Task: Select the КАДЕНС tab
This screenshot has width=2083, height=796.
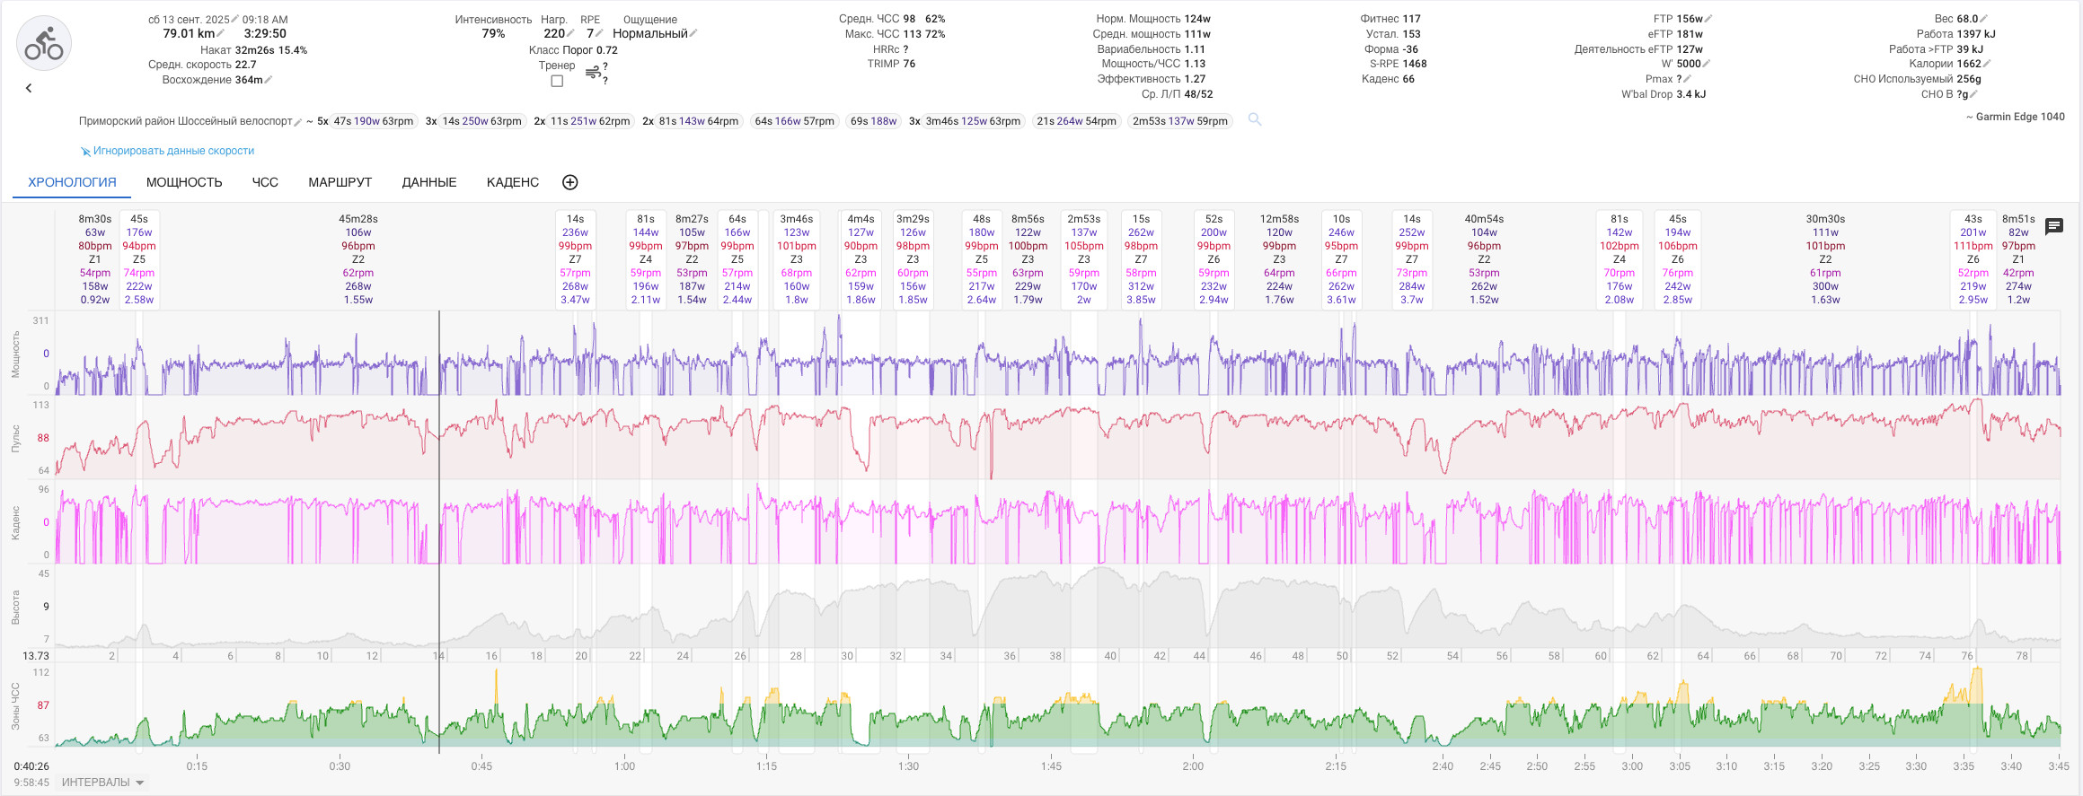Action: [x=513, y=182]
